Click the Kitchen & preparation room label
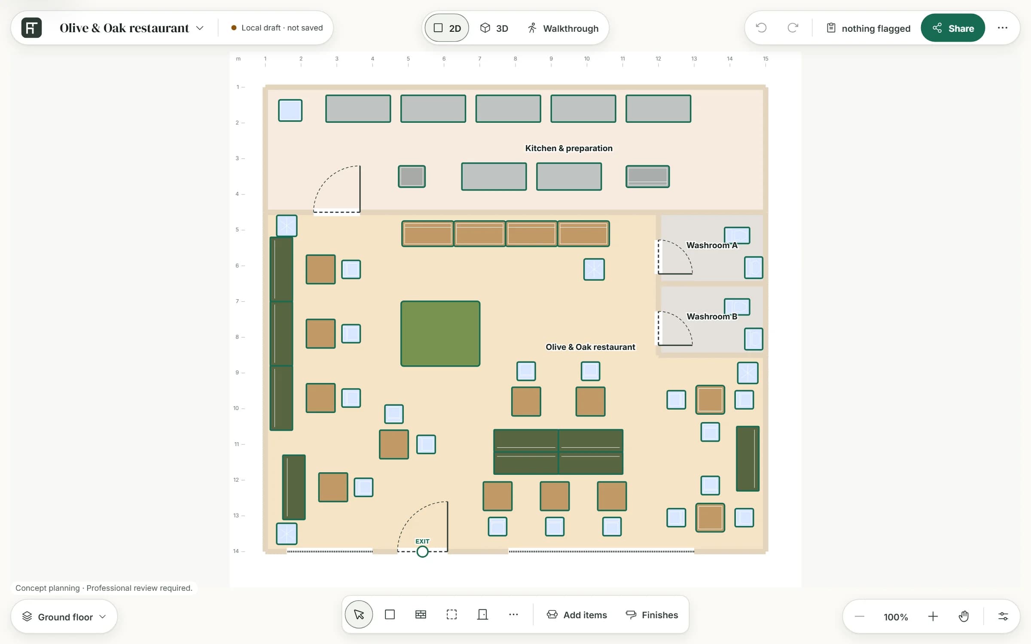The width and height of the screenshot is (1031, 644). point(569,148)
